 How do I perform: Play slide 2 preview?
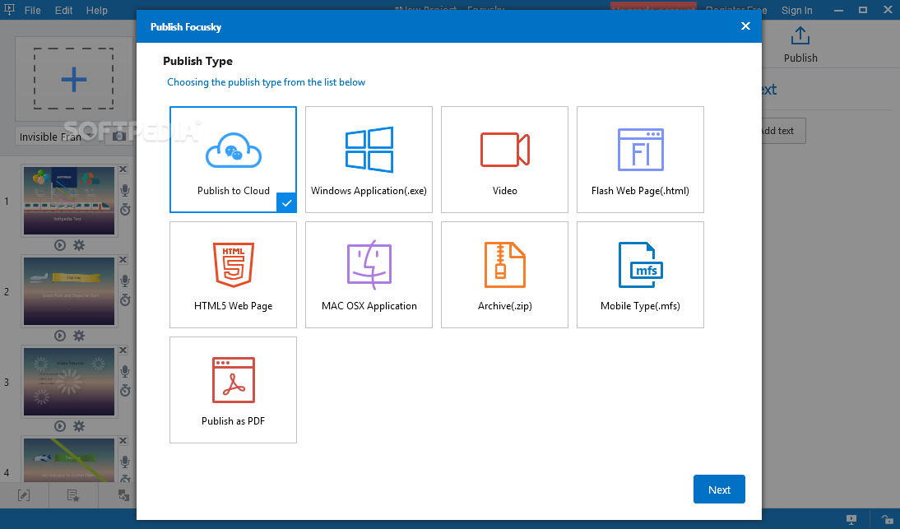[60, 336]
